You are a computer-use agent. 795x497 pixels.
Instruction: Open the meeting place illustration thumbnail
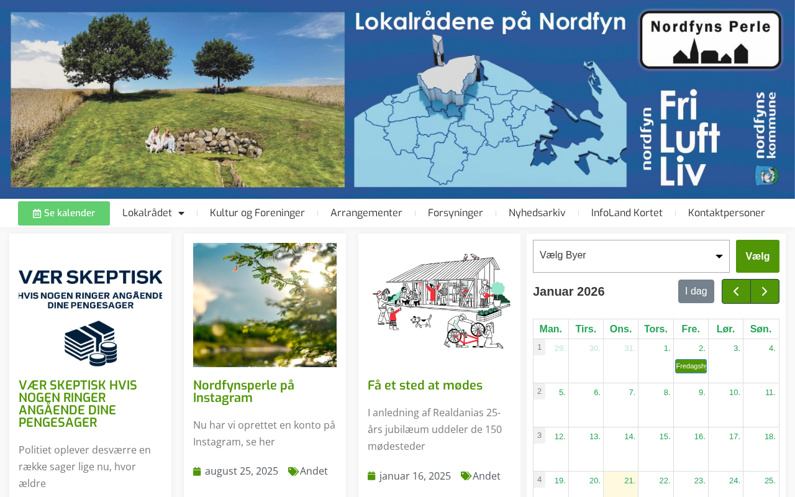439,305
